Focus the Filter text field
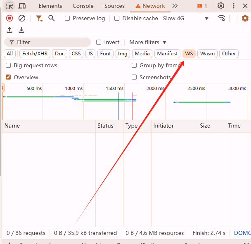Screen dimensions: 251x244 pyautogui.click(x=47, y=42)
